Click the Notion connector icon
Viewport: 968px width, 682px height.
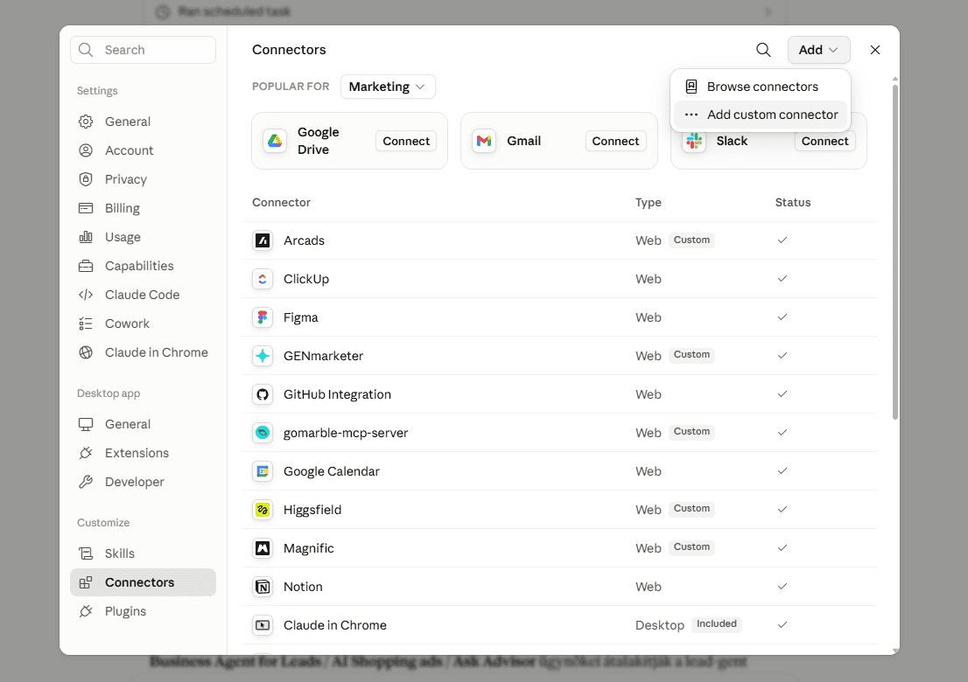(263, 587)
